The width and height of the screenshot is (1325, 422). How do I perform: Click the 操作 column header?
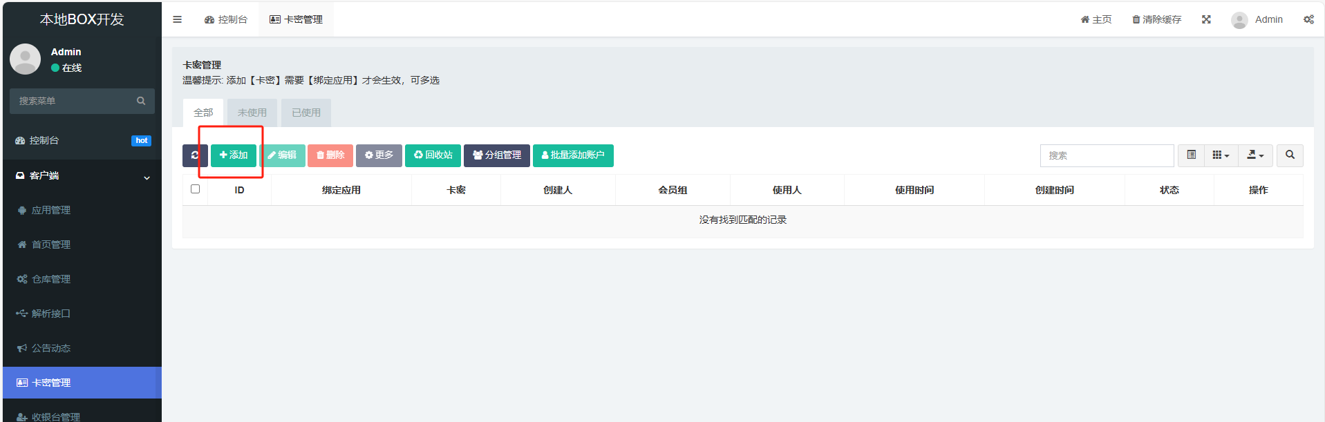click(1259, 190)
